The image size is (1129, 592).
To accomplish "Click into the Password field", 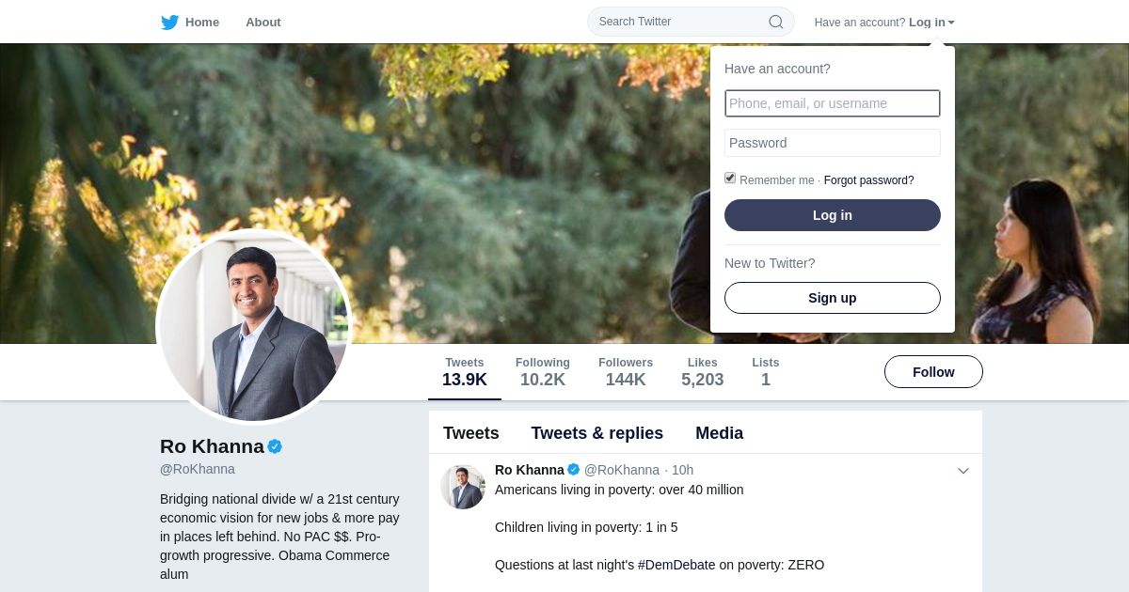I will coord(832,143).
